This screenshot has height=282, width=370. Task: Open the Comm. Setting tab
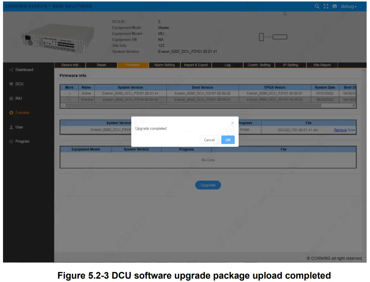259,65
